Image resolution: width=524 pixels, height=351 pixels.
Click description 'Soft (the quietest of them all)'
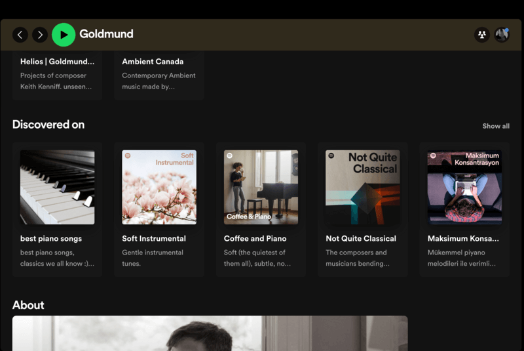(257, 258)
